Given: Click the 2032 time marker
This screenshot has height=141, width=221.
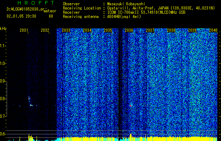Looking at the screenshot, I should [x=45, y=30].
